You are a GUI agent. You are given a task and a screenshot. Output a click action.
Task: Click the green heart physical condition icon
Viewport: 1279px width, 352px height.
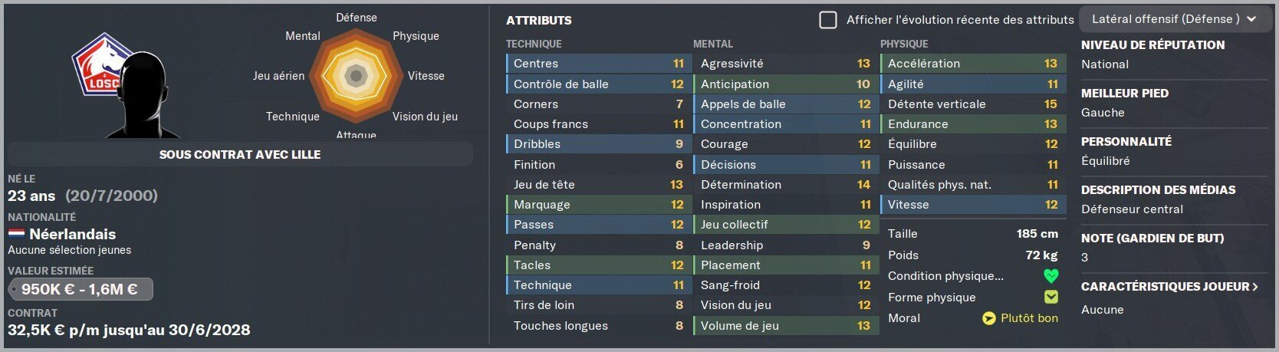point(1050,276)
